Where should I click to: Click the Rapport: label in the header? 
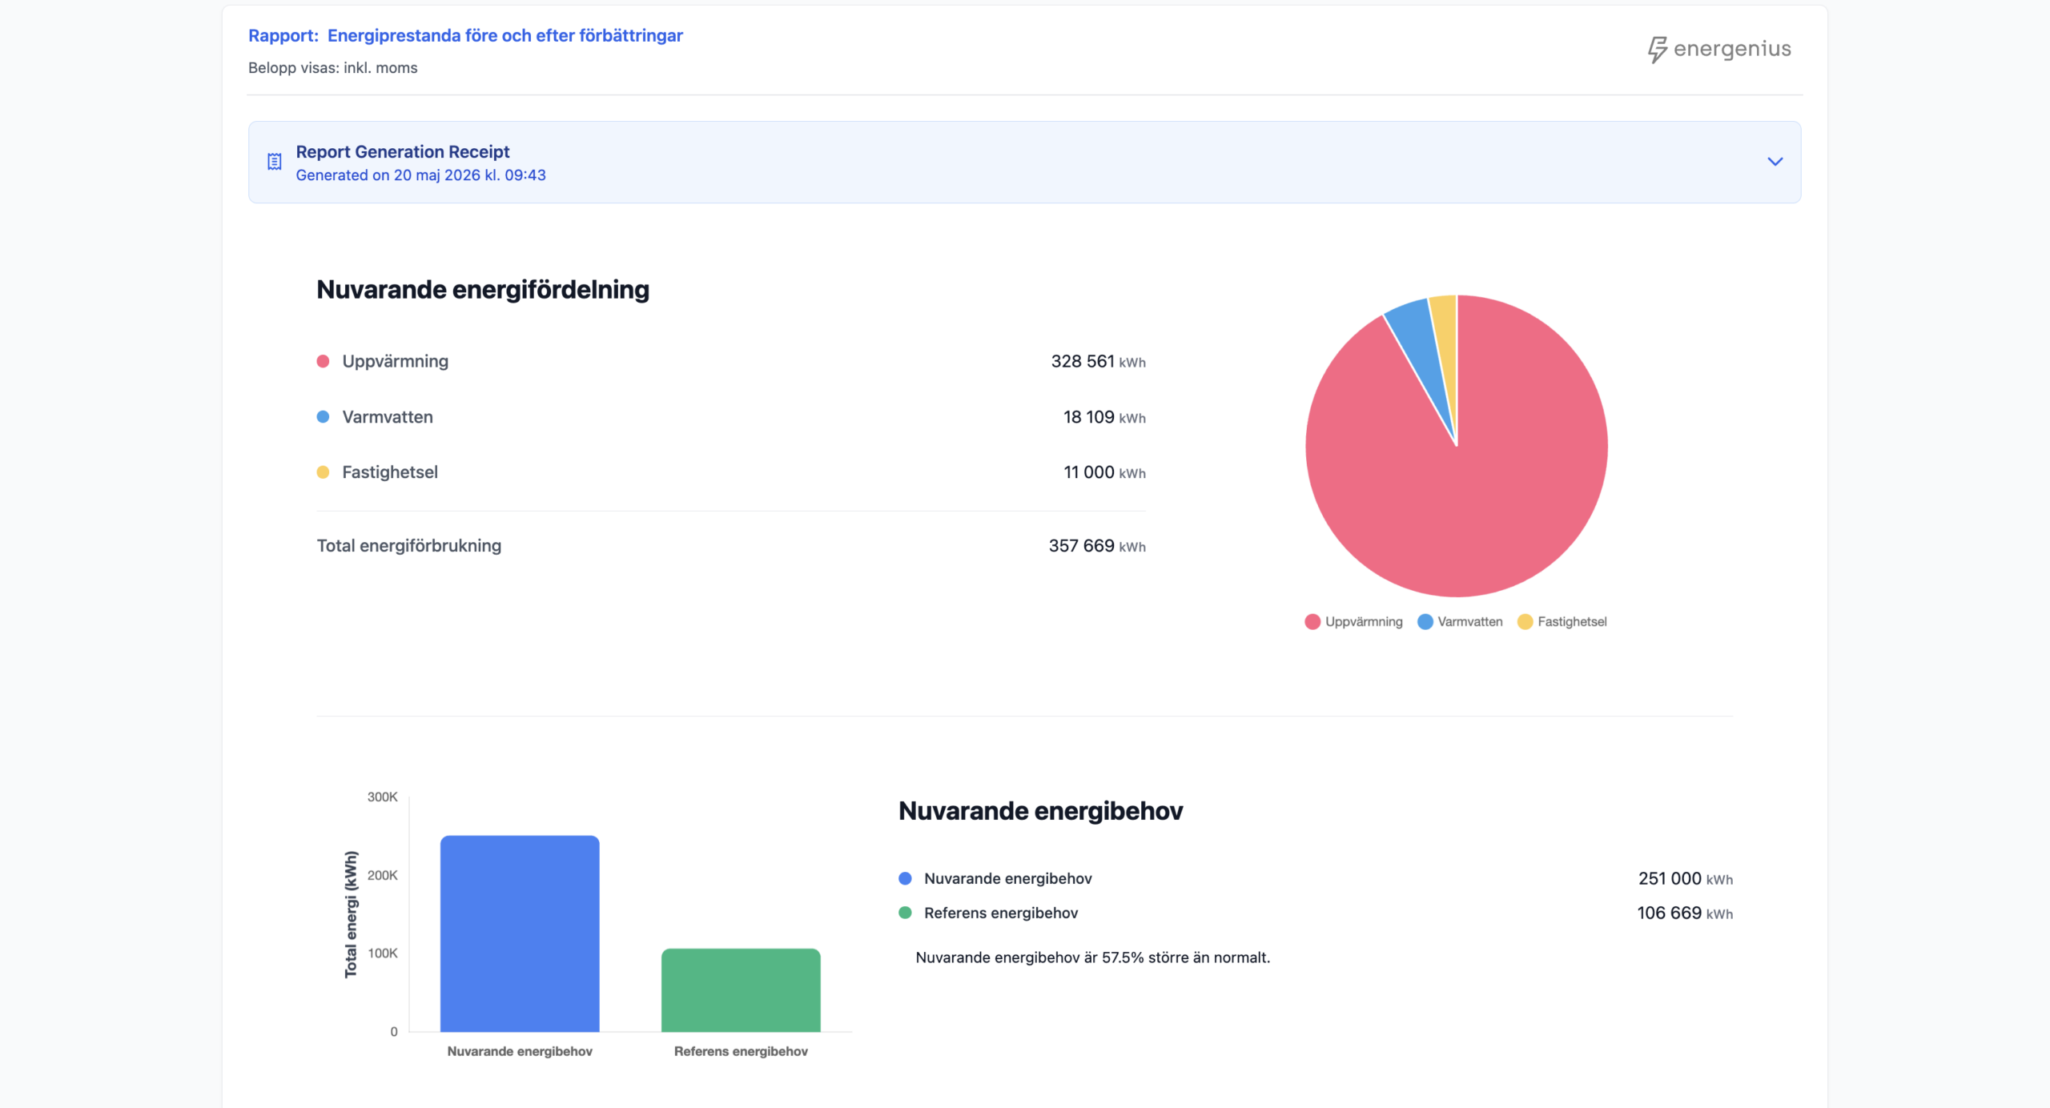tap(283, 35)
